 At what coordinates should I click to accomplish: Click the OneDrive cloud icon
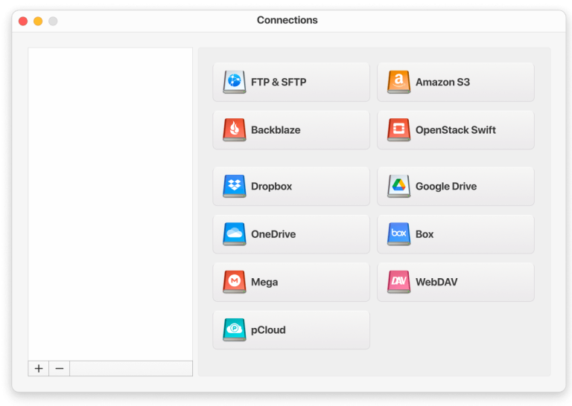click(x=235, y=234)
